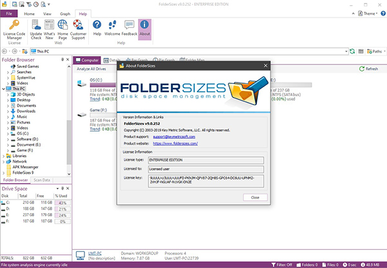Viewport: 387px width, 268px height.
Task: Collapse the This PC tree node
Action: (3, 88)
